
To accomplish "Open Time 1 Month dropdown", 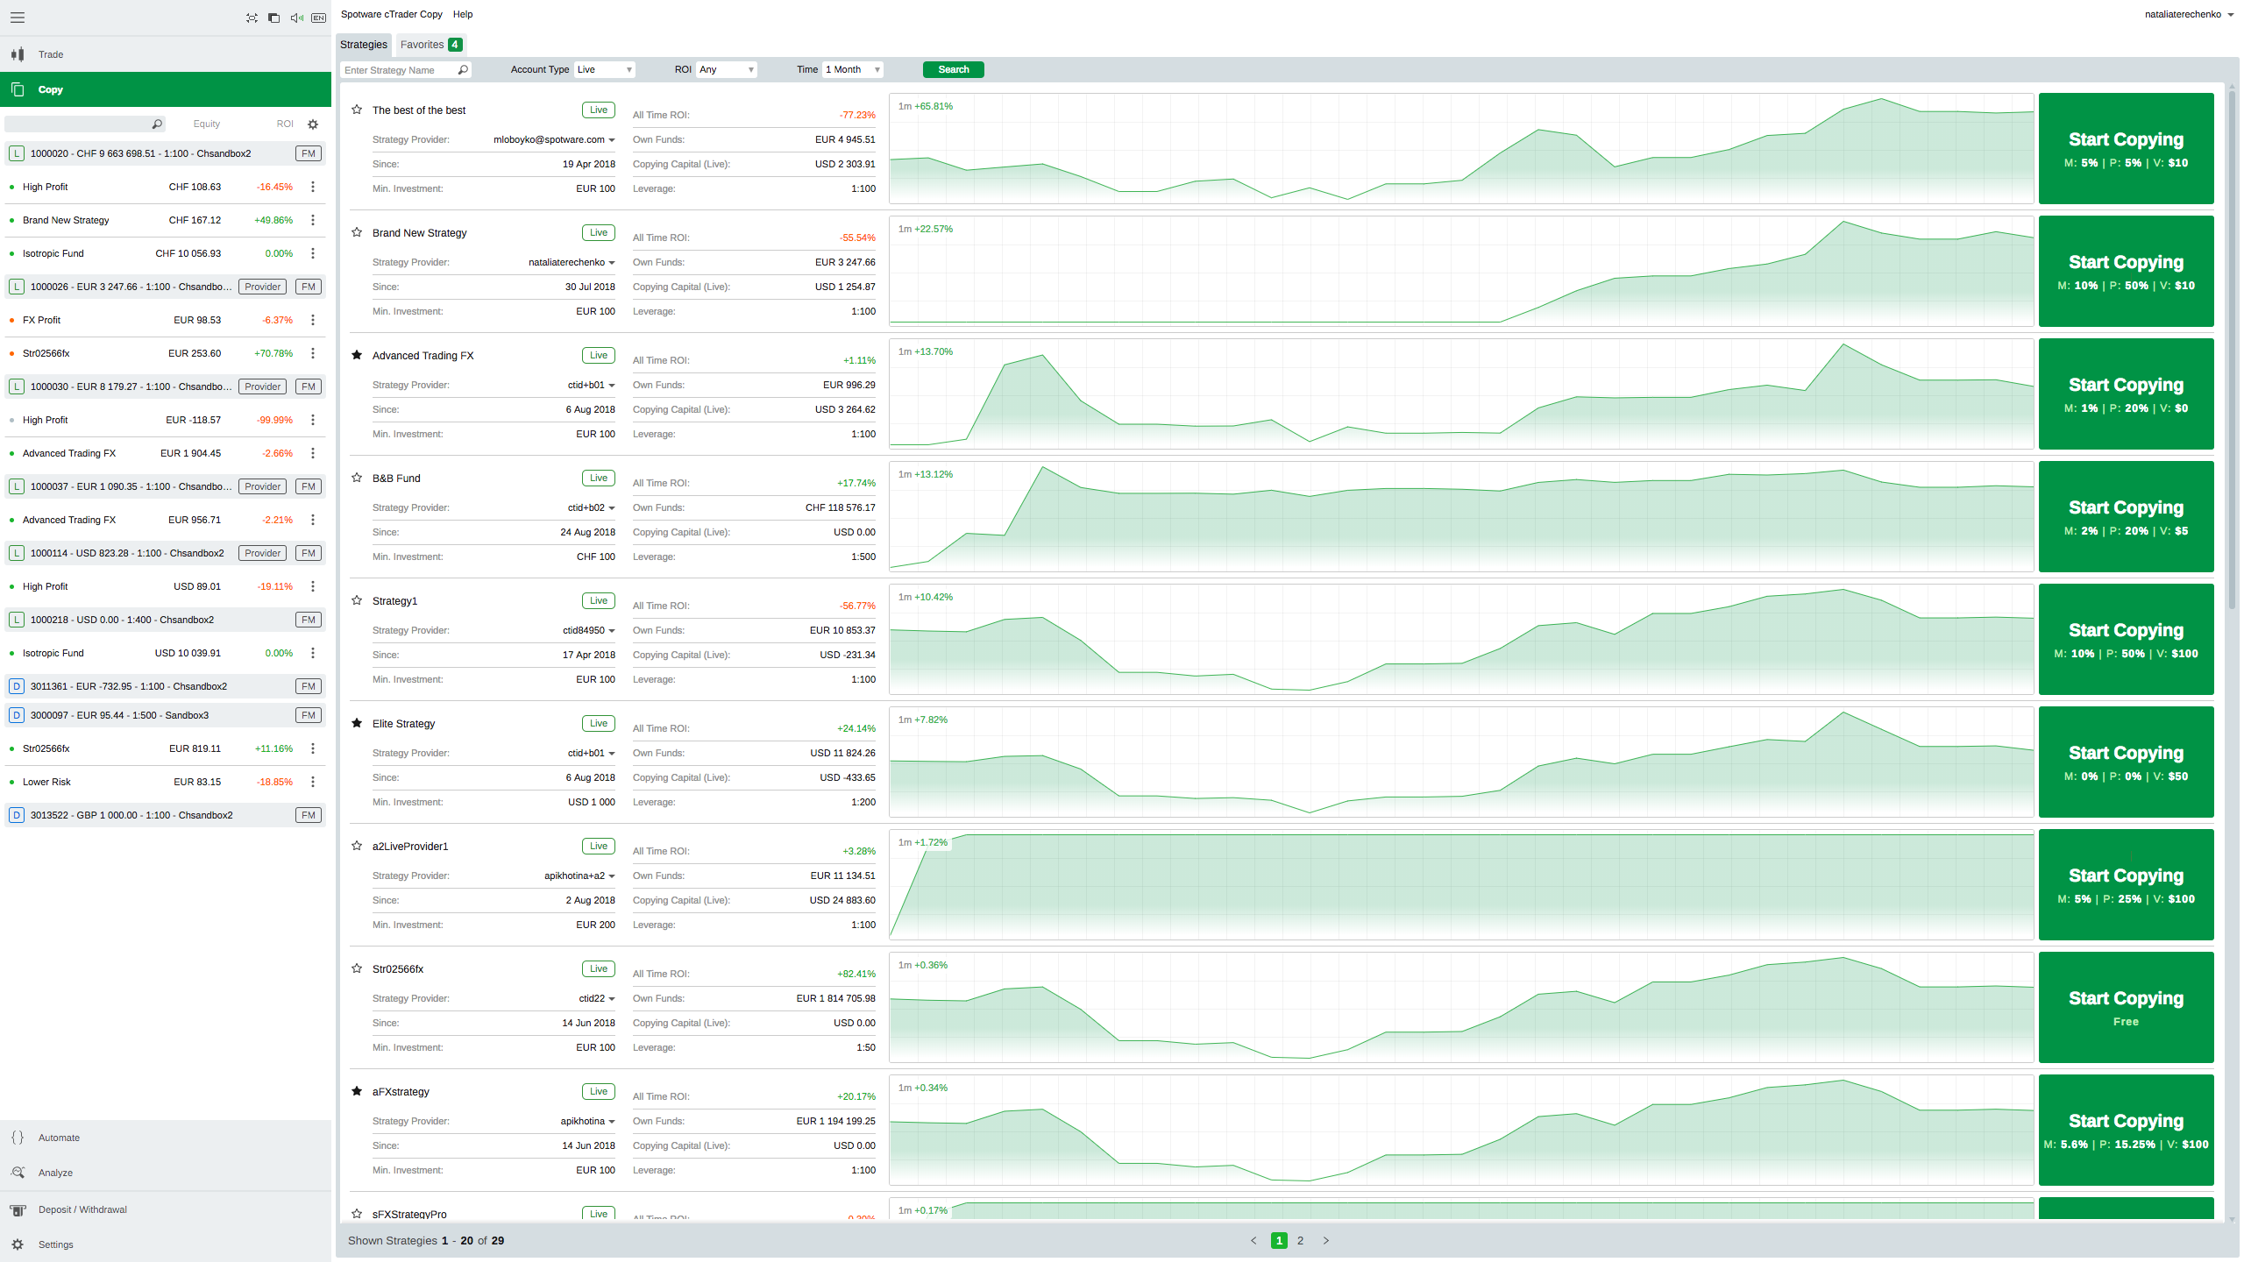I will (x=853, y=70).
